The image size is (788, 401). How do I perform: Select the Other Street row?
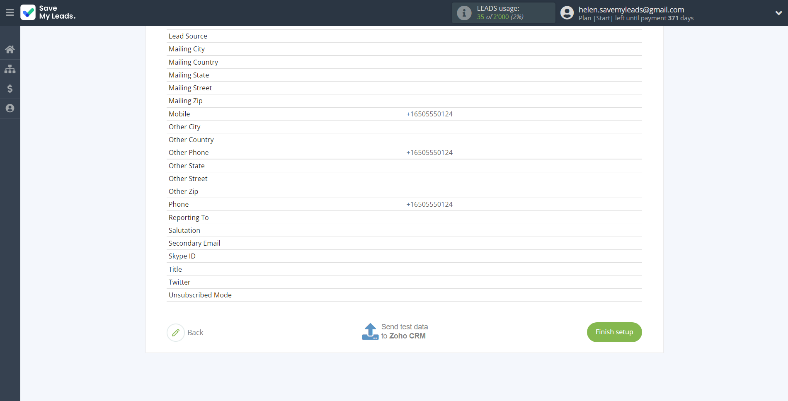point(404,179)
